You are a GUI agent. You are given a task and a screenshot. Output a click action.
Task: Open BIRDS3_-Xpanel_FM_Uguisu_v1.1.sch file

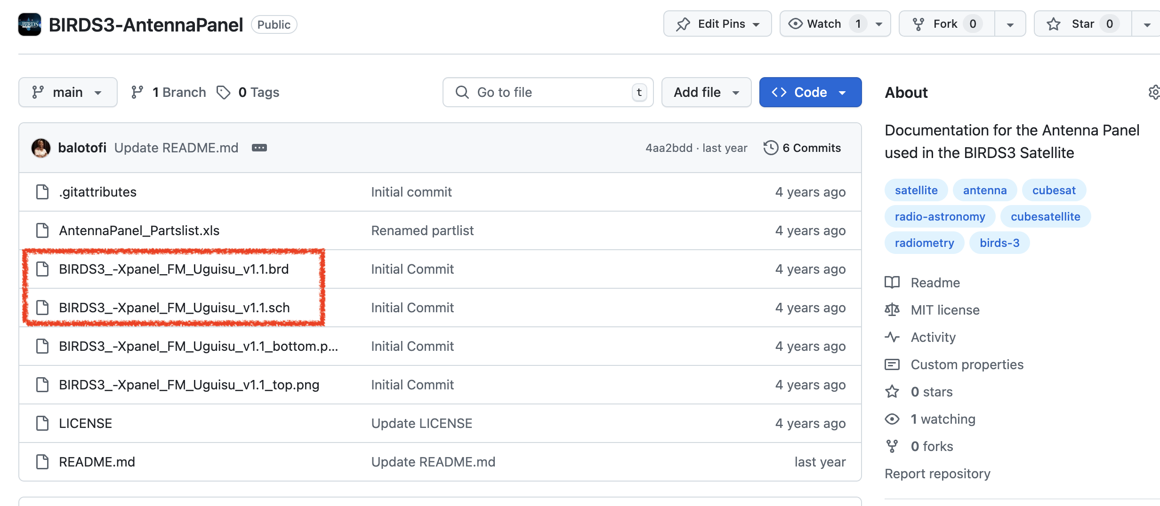(174, 308)
